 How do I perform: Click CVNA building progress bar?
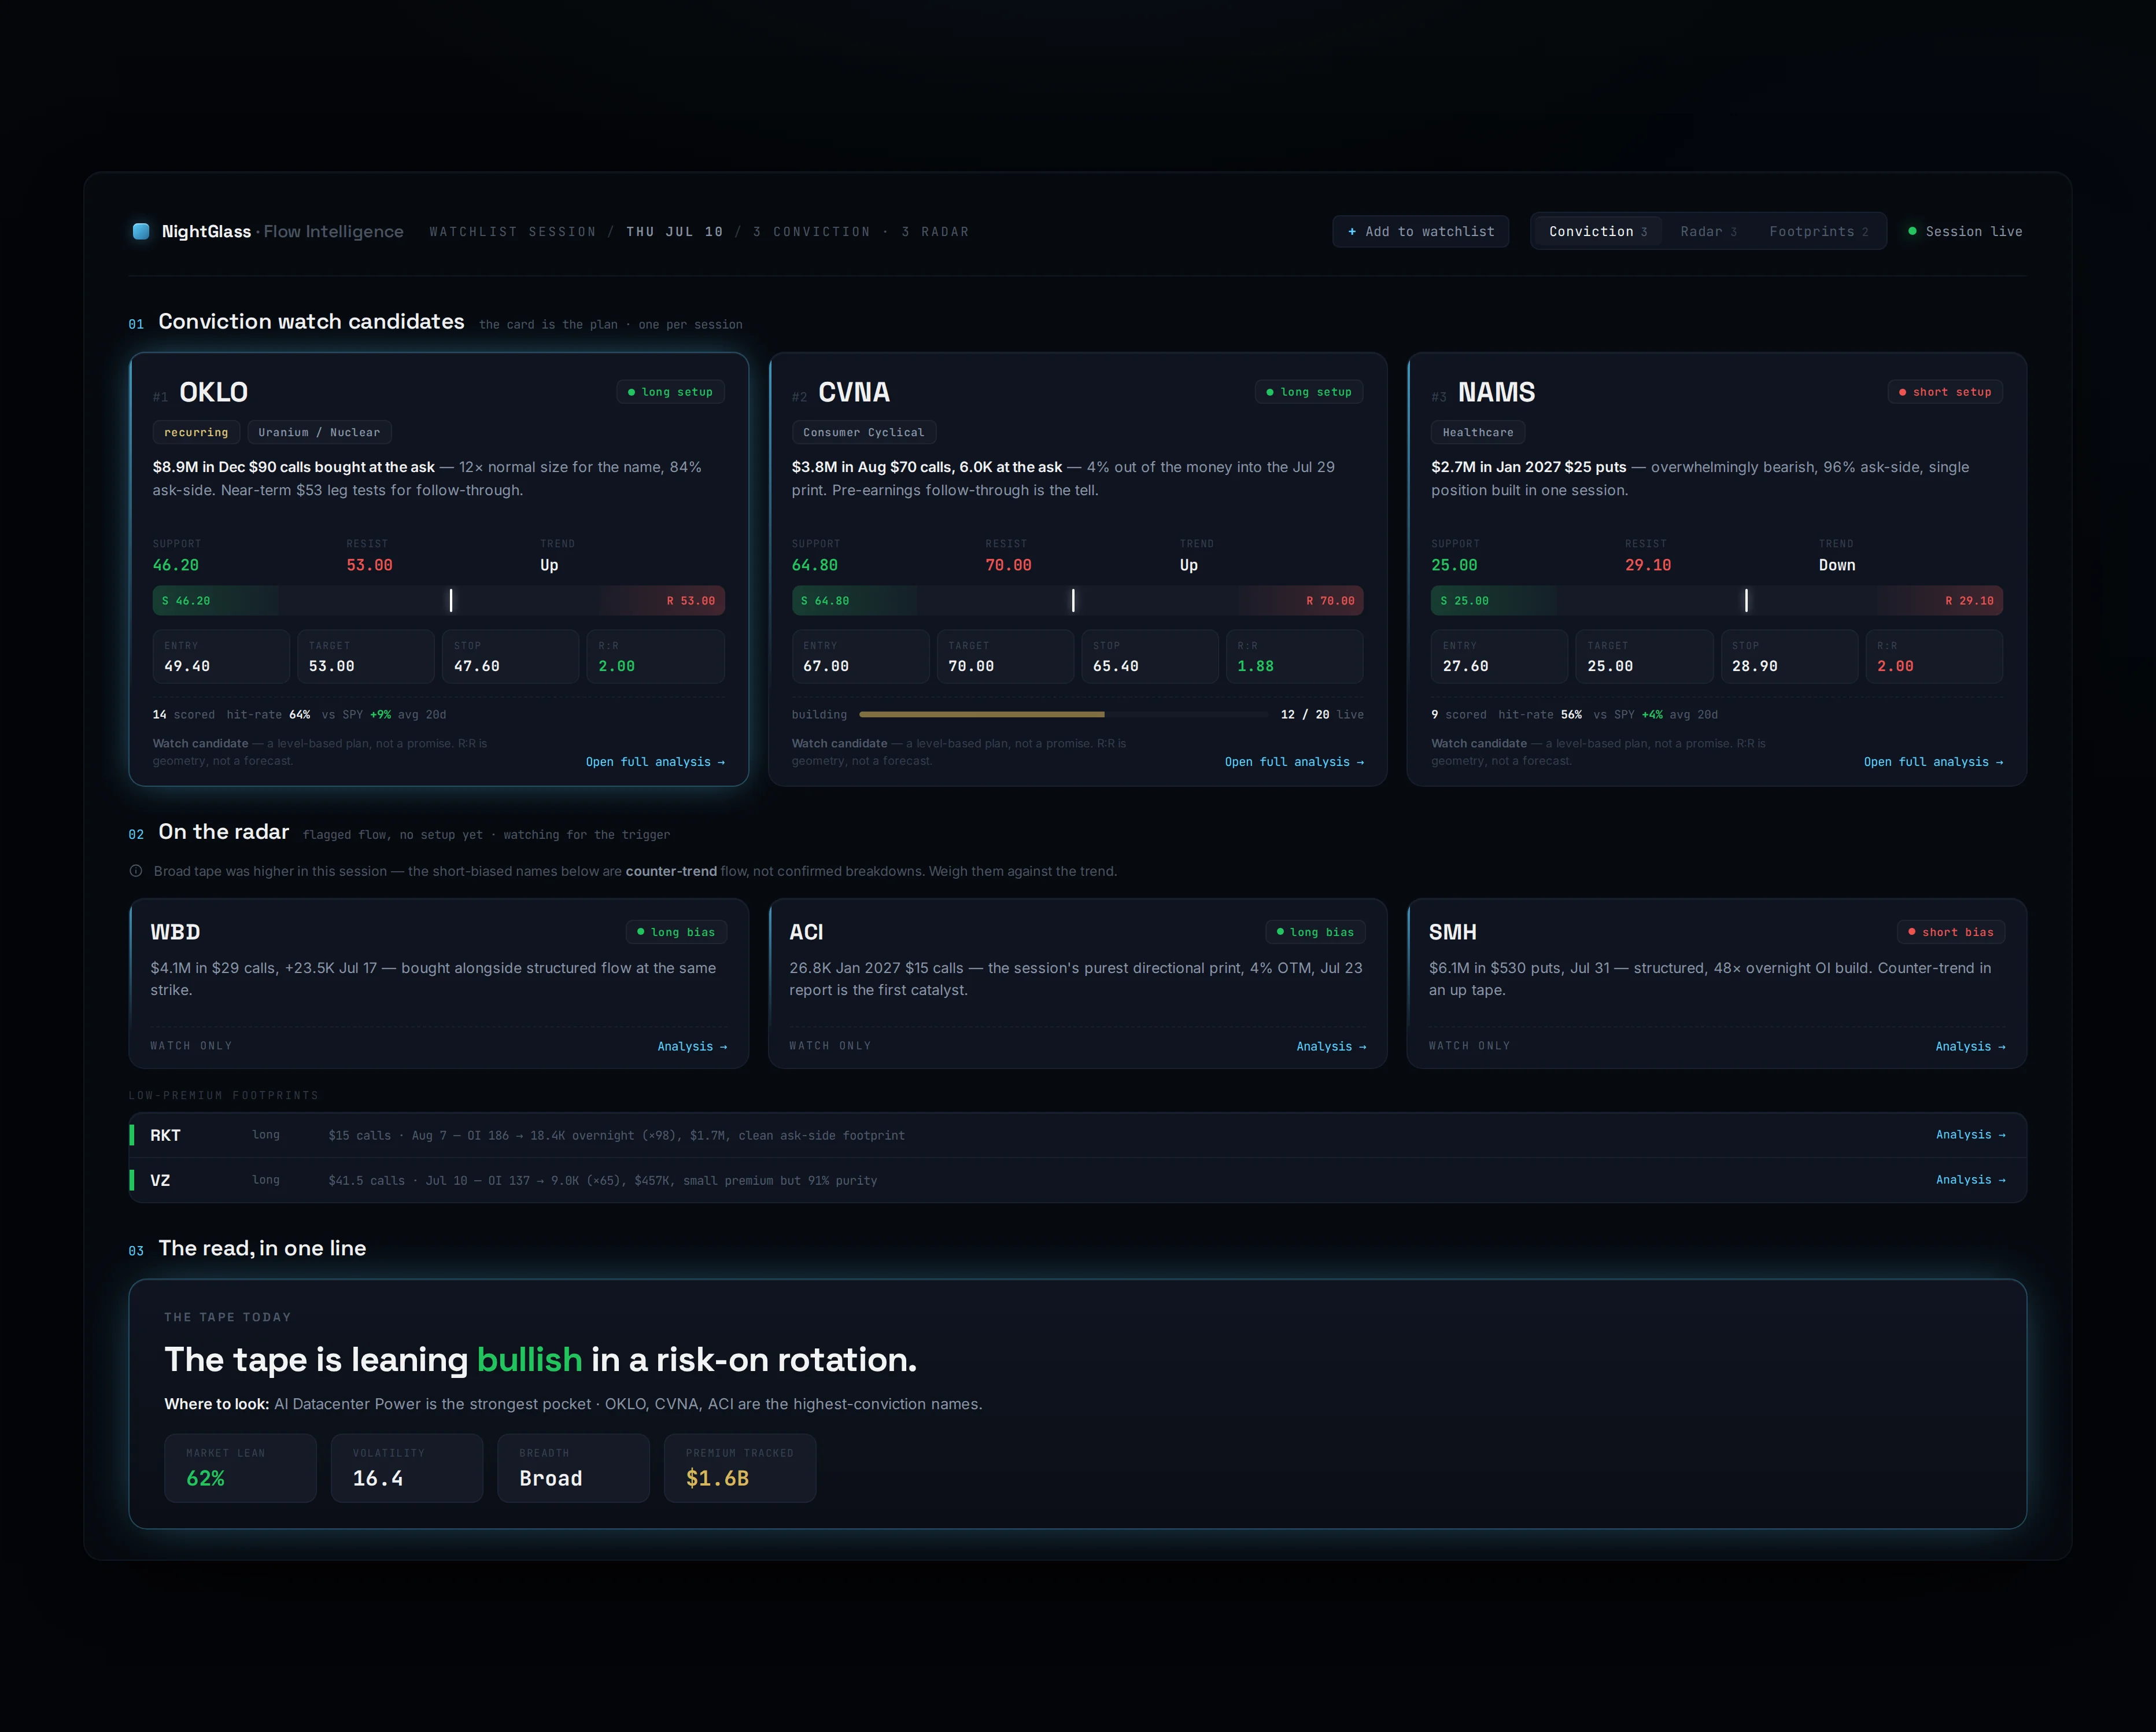(1063, 714)
